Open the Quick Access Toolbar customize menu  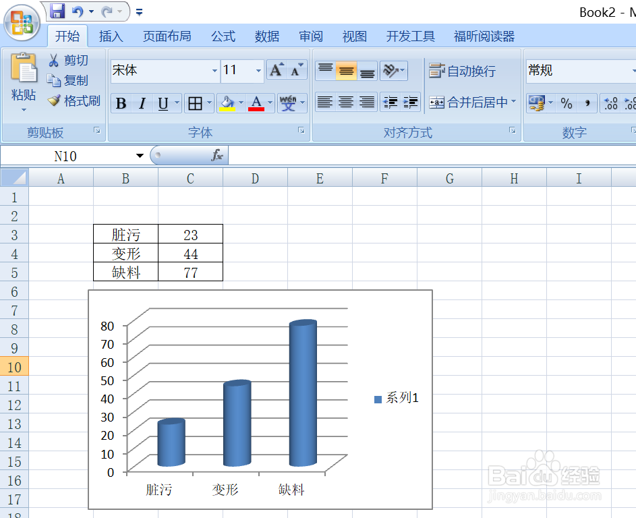click(139, 12)
